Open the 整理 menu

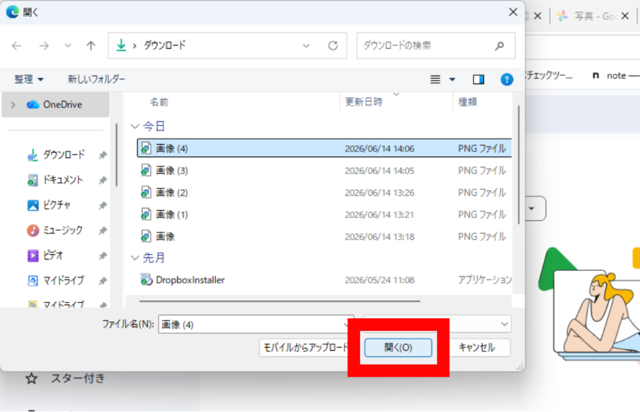[29, 79]
